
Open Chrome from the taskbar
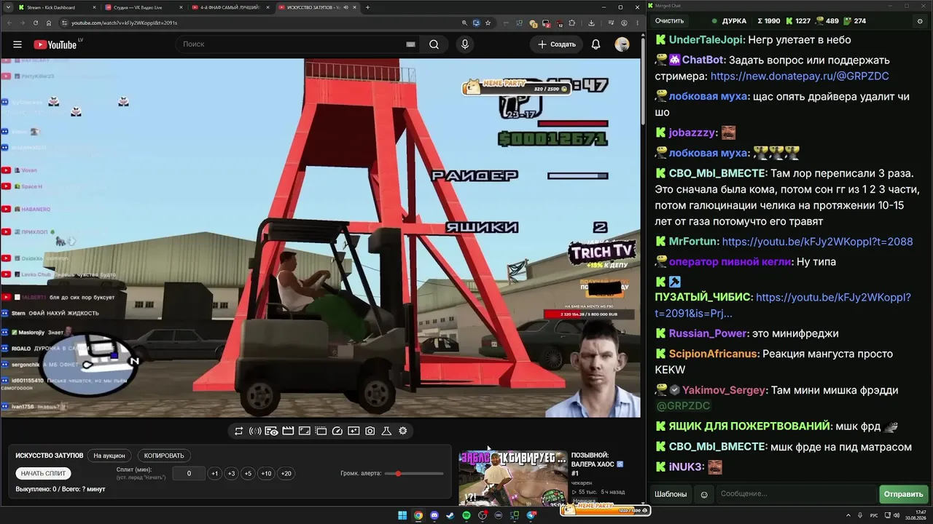coord(418,515)
